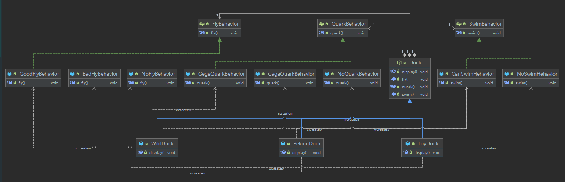The width and height of the screenshot is (565, 182).
Task: Click the PekingDuck class icon
Action: (x=283, y=143)
